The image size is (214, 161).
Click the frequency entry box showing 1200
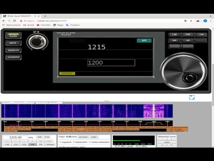pos(111,63)
